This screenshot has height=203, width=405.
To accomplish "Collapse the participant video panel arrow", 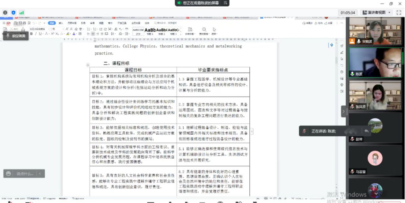I will click(344, 111).
